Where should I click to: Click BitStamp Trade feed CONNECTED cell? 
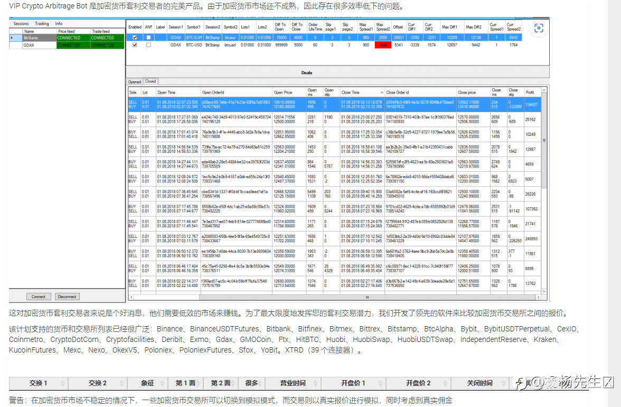point(107,38)
